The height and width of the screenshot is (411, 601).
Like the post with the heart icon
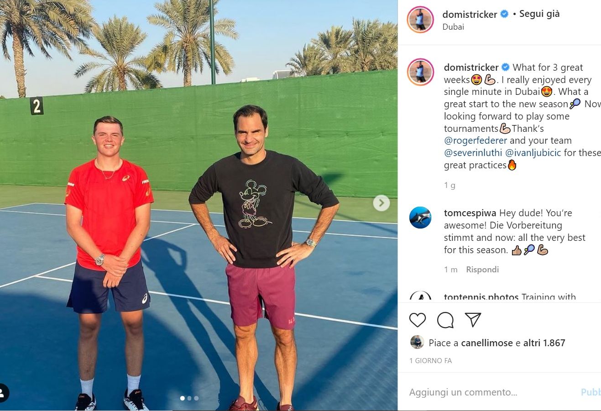(x=417, y=320)
